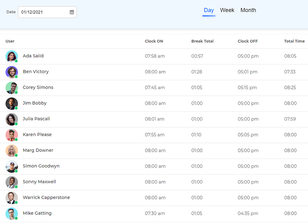Select Julia Pascali's 08:01 am clock-on
Image resolution: width=308 pixels, height=223 pixels.
click(154, 119)
